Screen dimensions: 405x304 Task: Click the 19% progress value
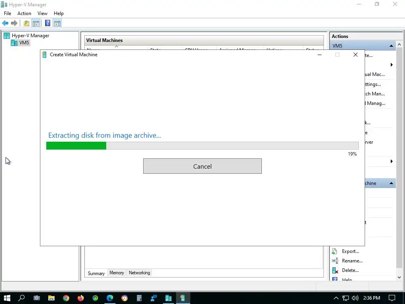click(352, 154)
